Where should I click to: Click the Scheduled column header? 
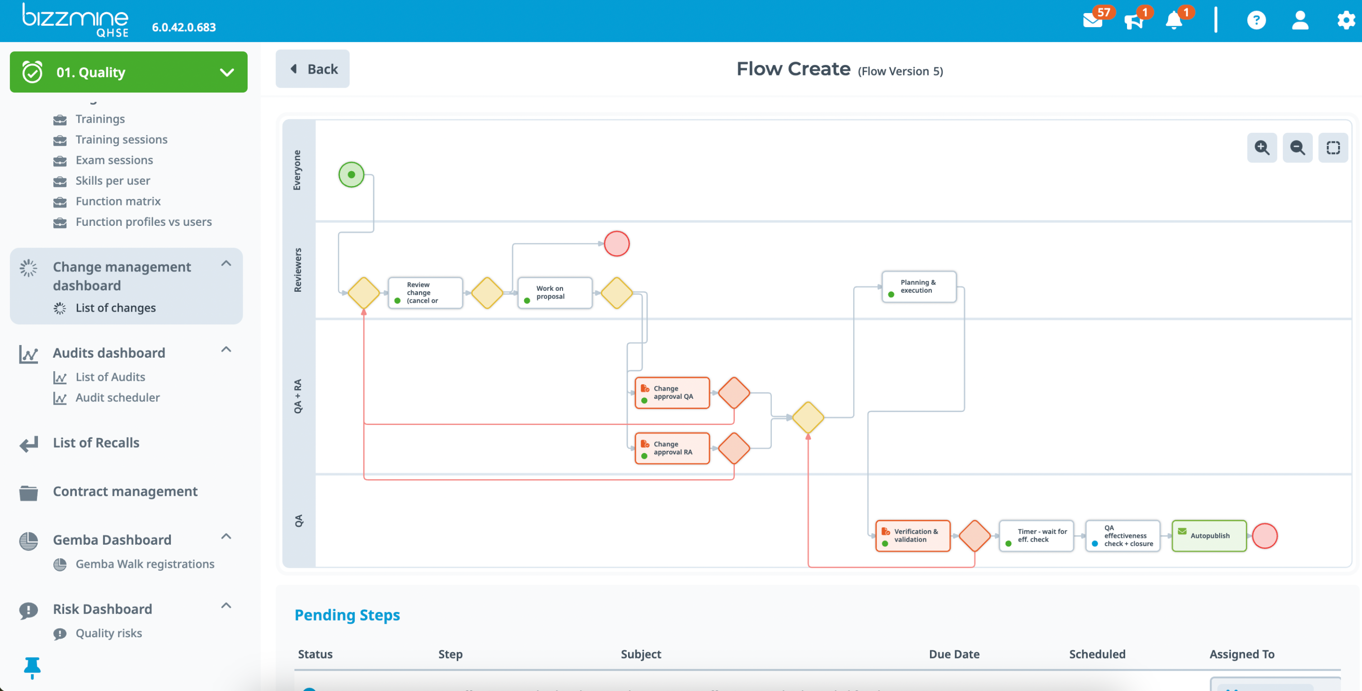(1097, 654)
